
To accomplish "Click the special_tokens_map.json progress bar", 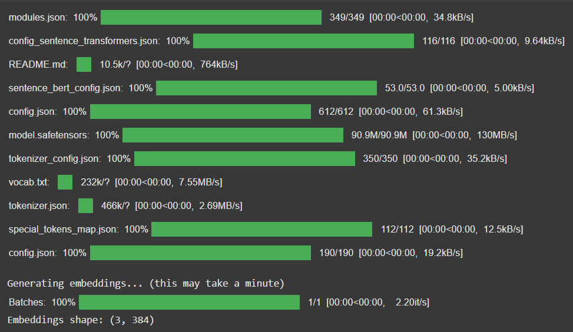I will click(261, 230).
